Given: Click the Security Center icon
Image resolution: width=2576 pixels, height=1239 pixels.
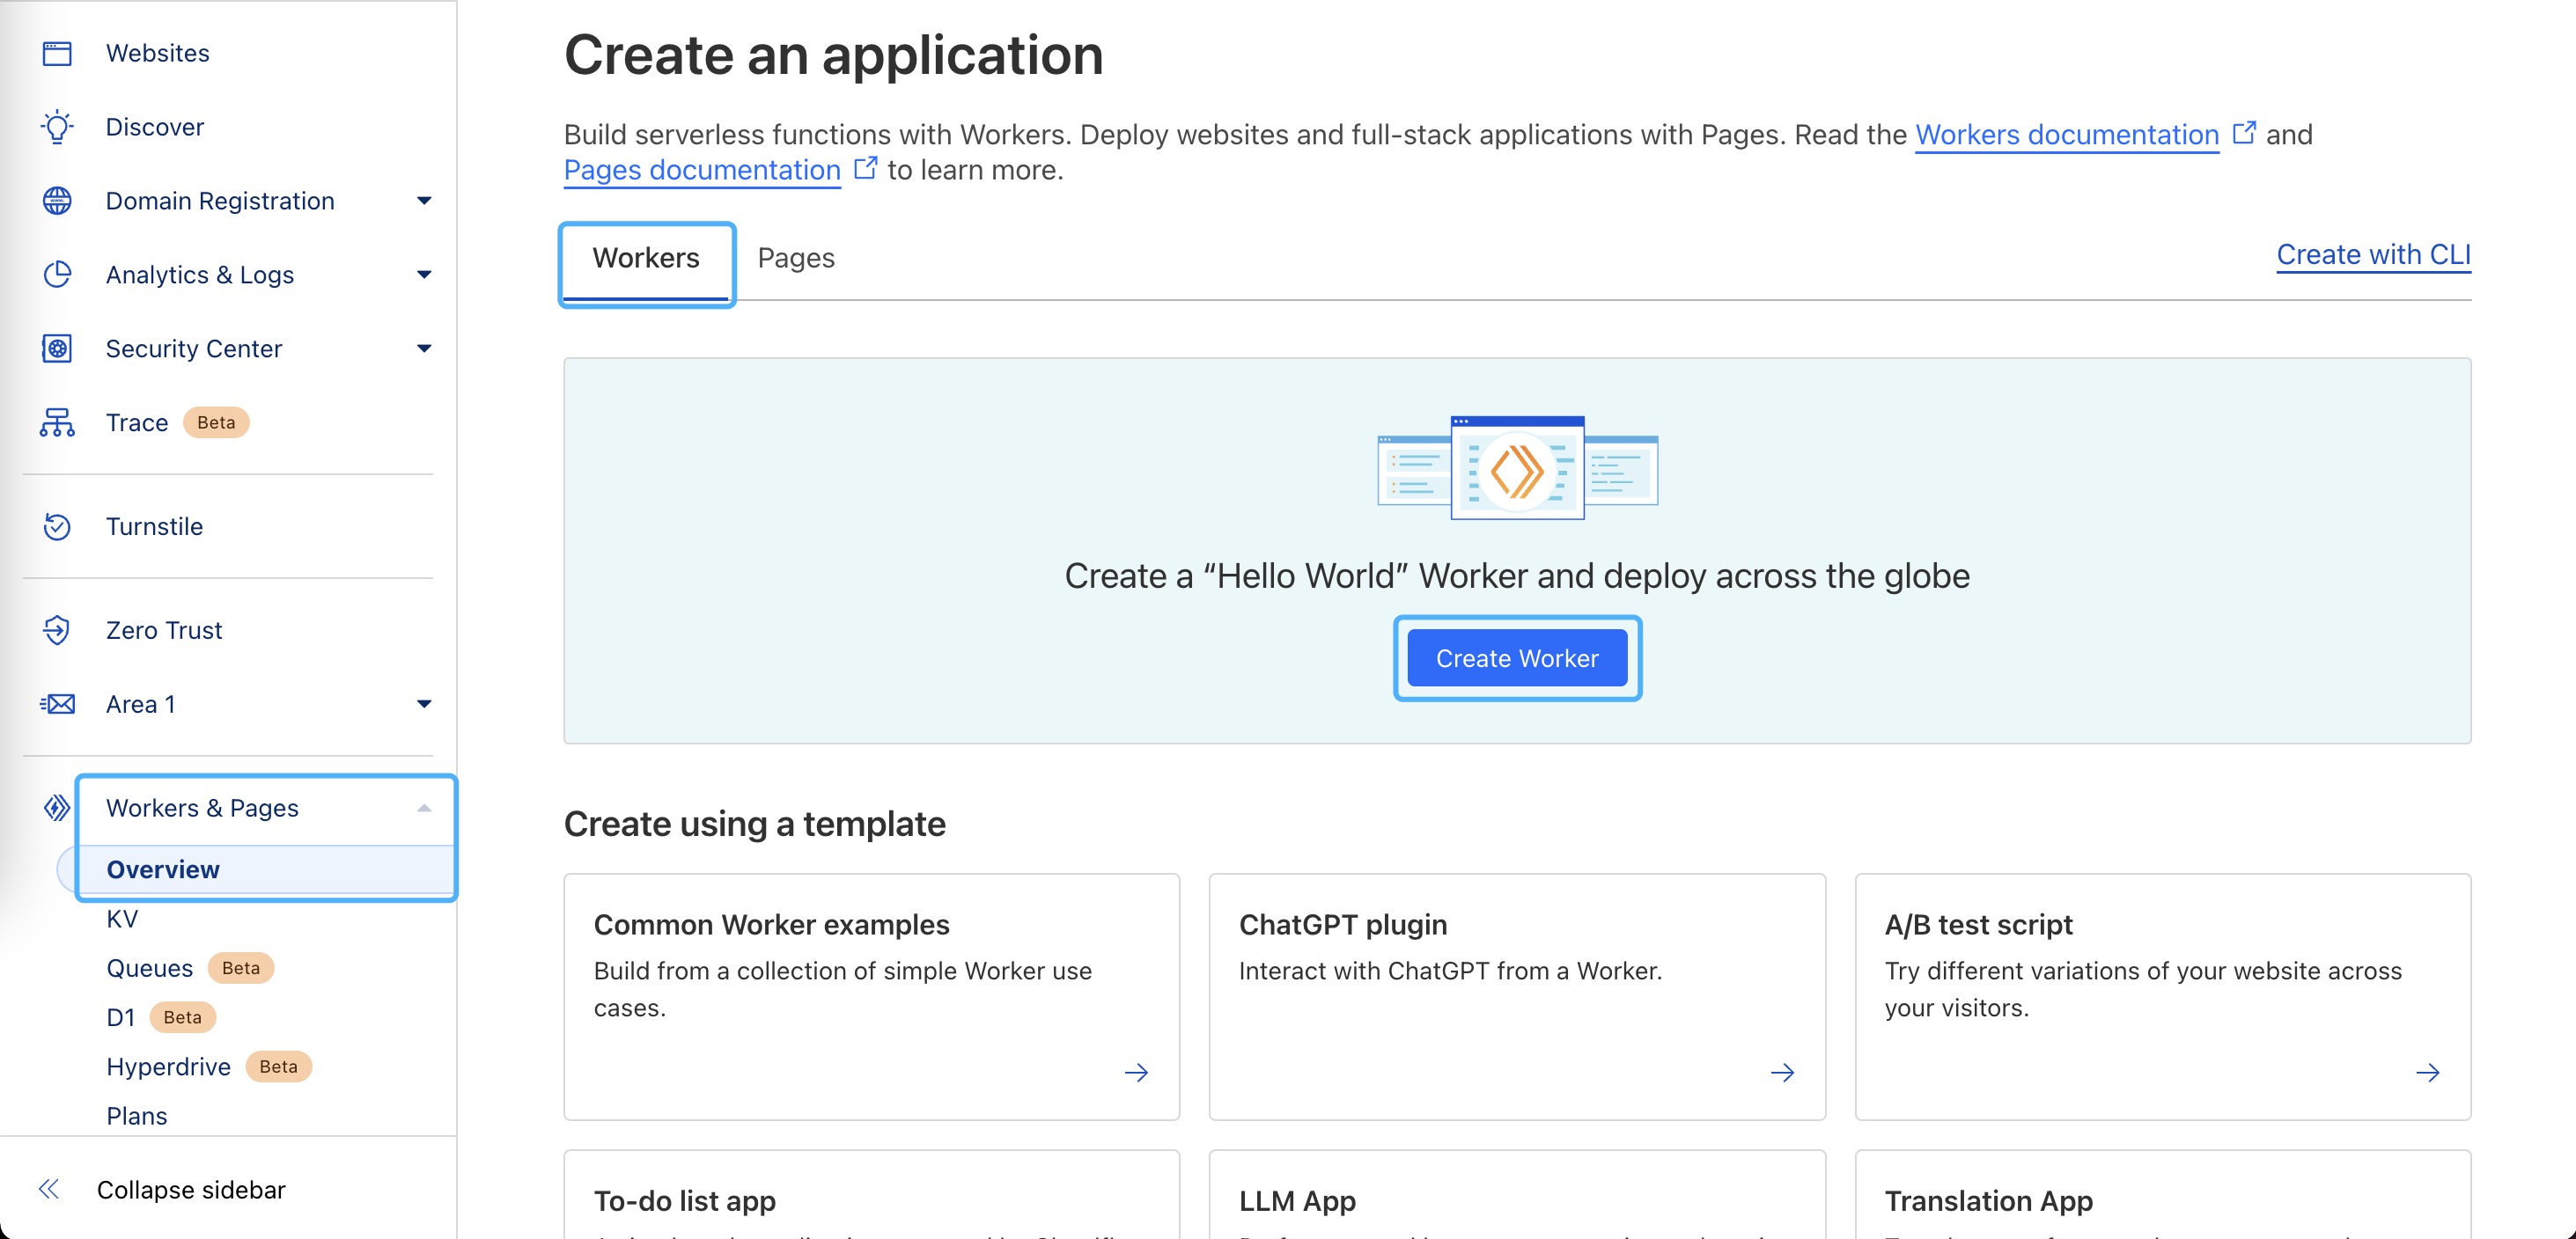Looking at the screenshot, I should coord(57,348).
